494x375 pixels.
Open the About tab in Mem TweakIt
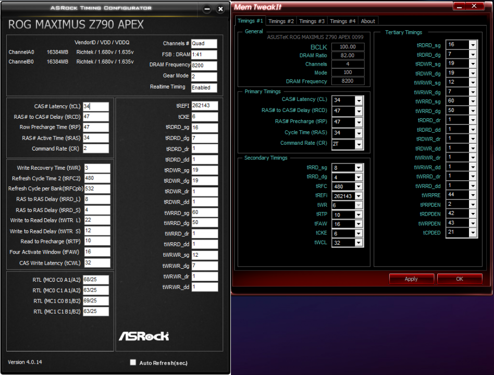click(368, 21)
